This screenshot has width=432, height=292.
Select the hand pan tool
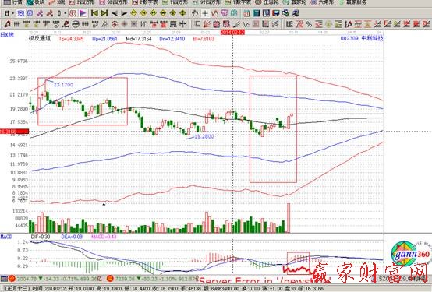point(195,13)
